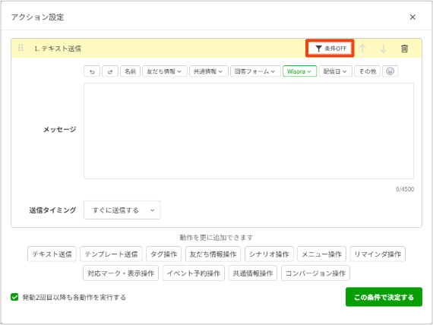Screen dimensions: 433x325
Task: Open the emoji picker smiley icon
Action: click(x=390, y=71)
